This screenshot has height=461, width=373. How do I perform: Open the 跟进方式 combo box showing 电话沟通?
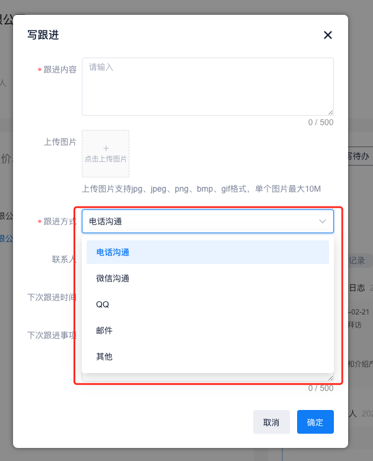pyautogui.click(x=202, y=221)
